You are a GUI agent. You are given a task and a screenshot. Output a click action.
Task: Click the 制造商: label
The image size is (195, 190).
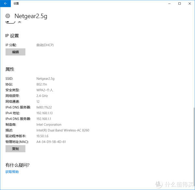(11, 125)
